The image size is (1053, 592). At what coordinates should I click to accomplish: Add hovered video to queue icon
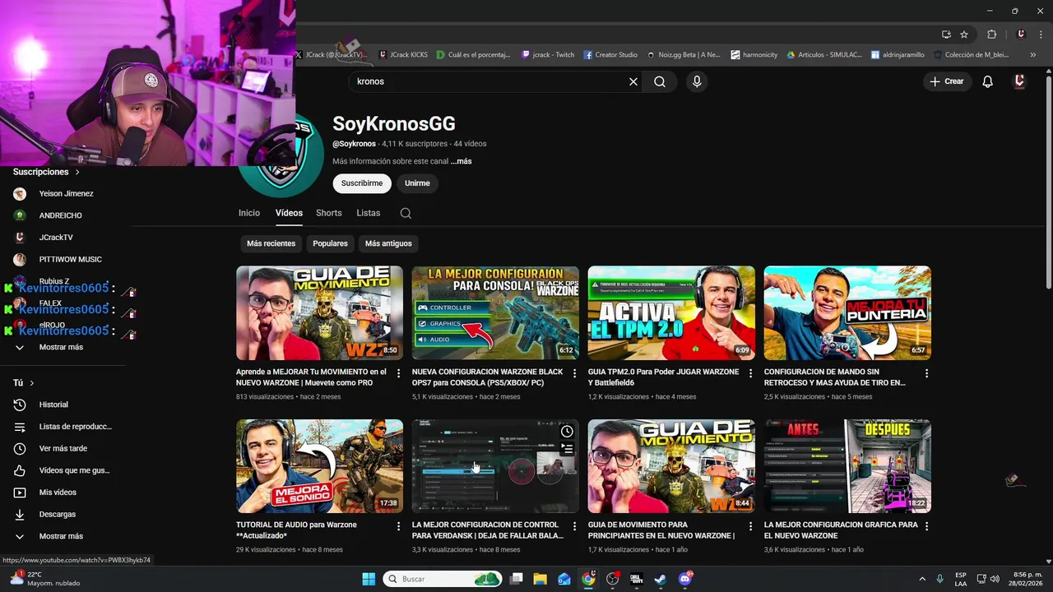(x=567, y=449)
